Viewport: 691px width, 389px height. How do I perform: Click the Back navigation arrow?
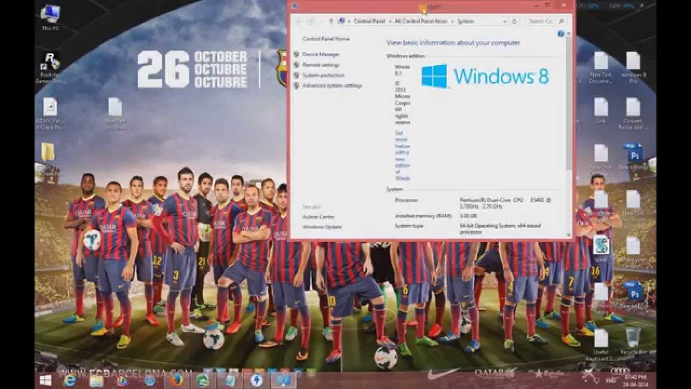(x=298, y=21)
